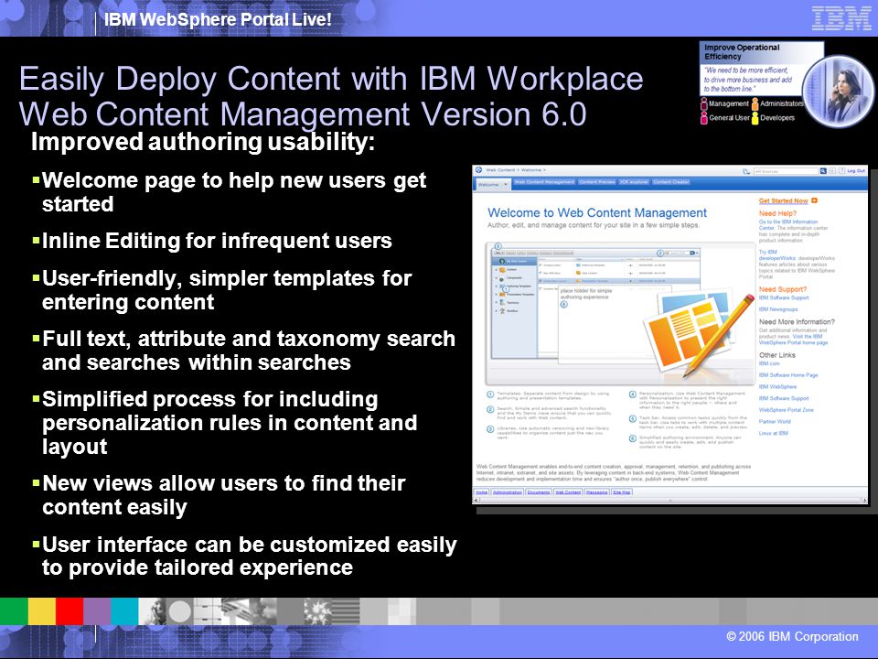Open the IBM WebSphere link

pos(777,386)
